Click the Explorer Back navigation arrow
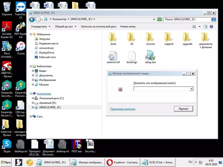The image size is (223, 167). tap(32, 19)
